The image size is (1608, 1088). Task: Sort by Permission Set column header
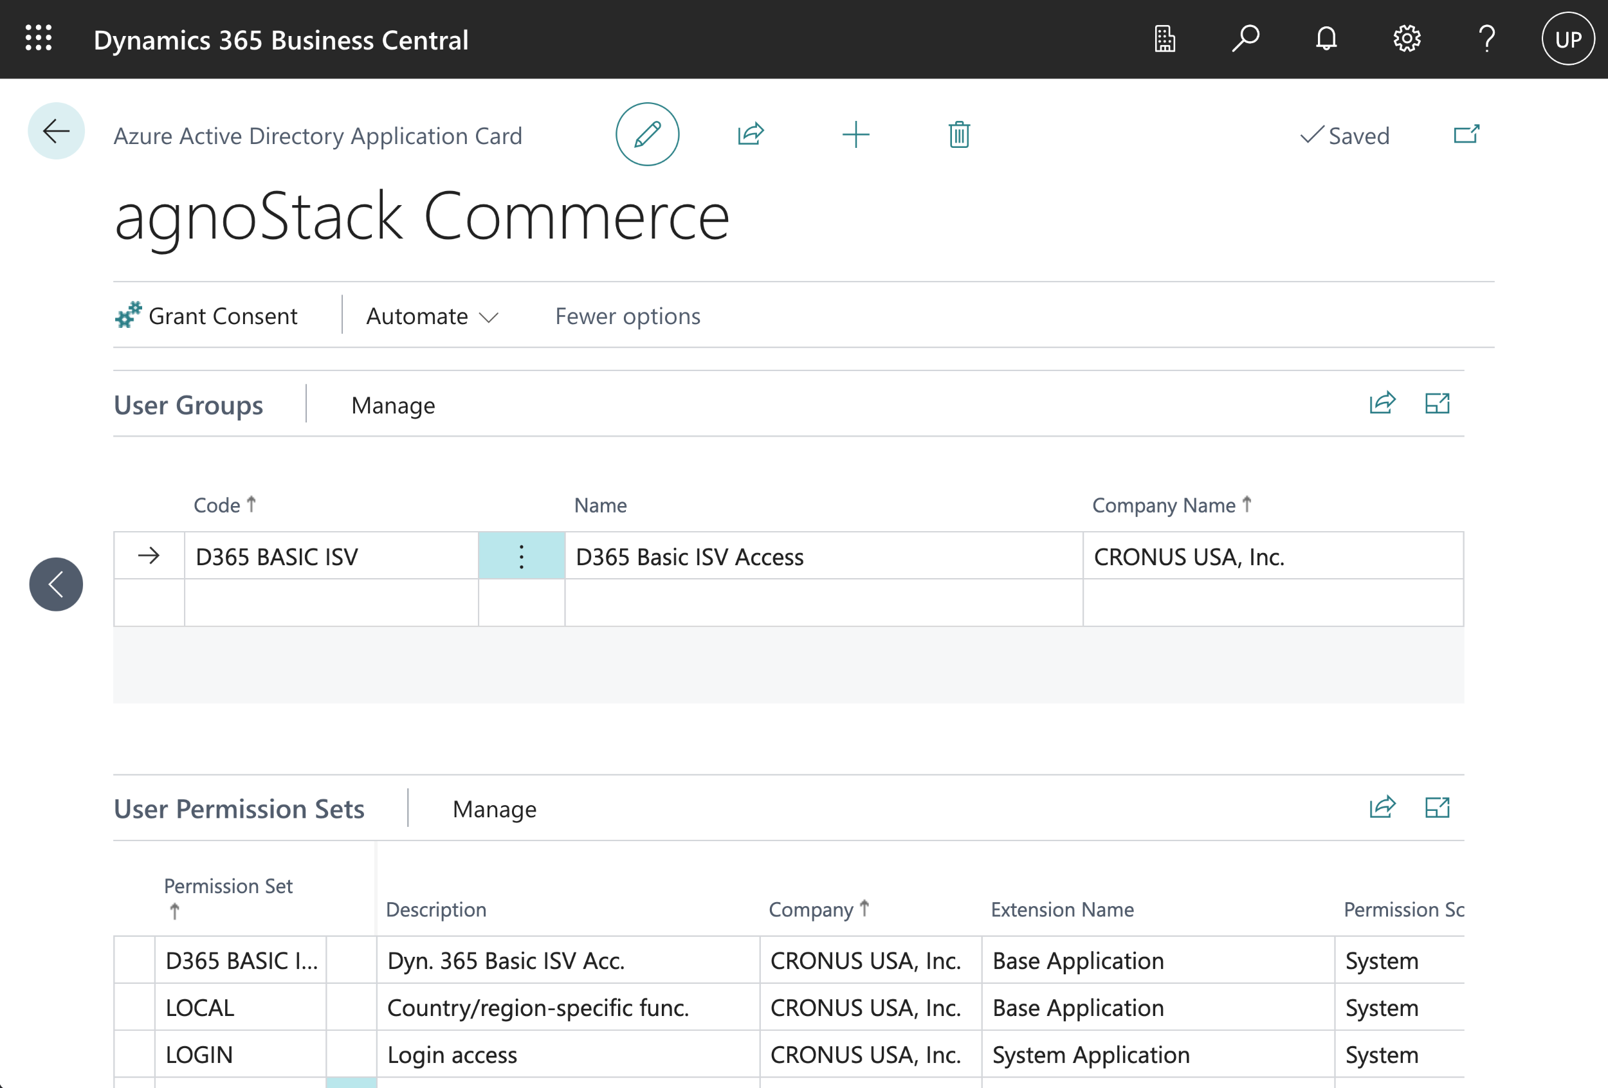pos(228,897)
